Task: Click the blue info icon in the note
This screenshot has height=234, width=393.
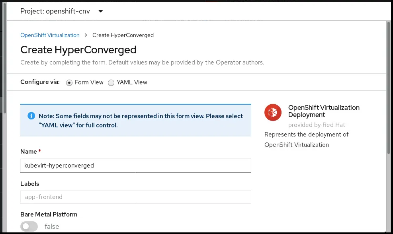Action: coord(31,116)
